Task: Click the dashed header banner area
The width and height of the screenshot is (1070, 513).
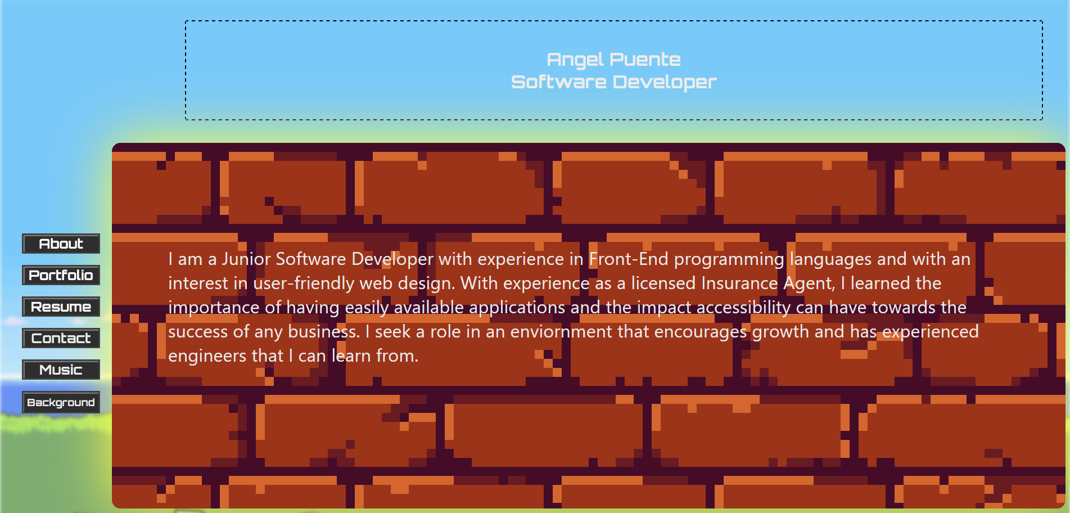Action: click(x=615, y=70)
